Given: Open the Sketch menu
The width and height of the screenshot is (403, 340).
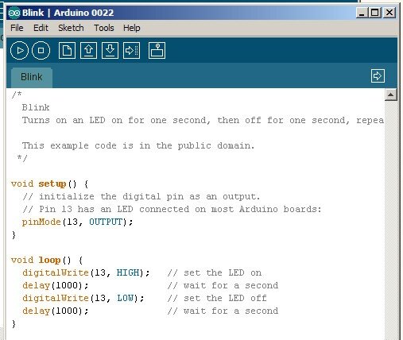Looking at the screenshot, I should (71, 28).
